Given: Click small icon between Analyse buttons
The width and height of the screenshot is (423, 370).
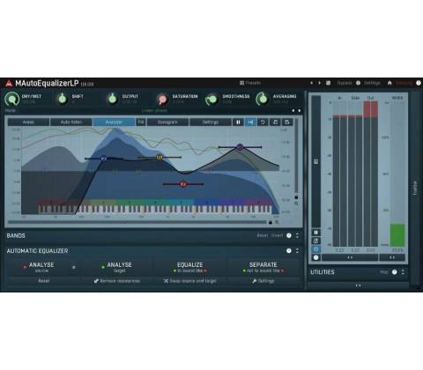Looking at the screenshot, I should coord(74,267).
